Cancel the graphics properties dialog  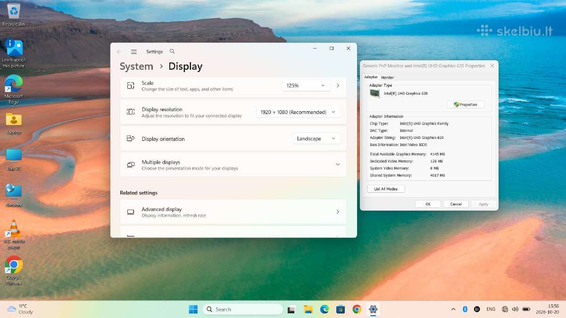click(x=456, y=204)
